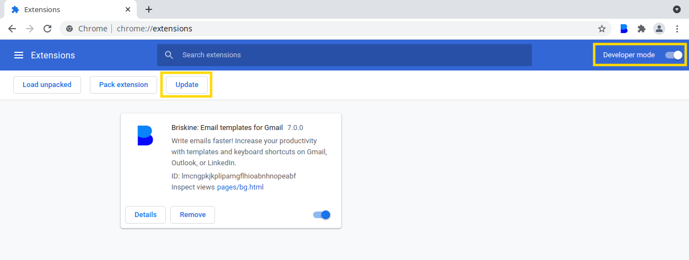This screenshot has height=260, width=689.
Task: Disable the Briskine extension toggle
Action: [321, 215]
